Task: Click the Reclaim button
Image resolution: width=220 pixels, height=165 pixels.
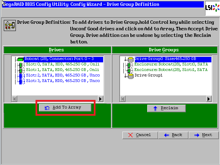Action: [167, 108]
